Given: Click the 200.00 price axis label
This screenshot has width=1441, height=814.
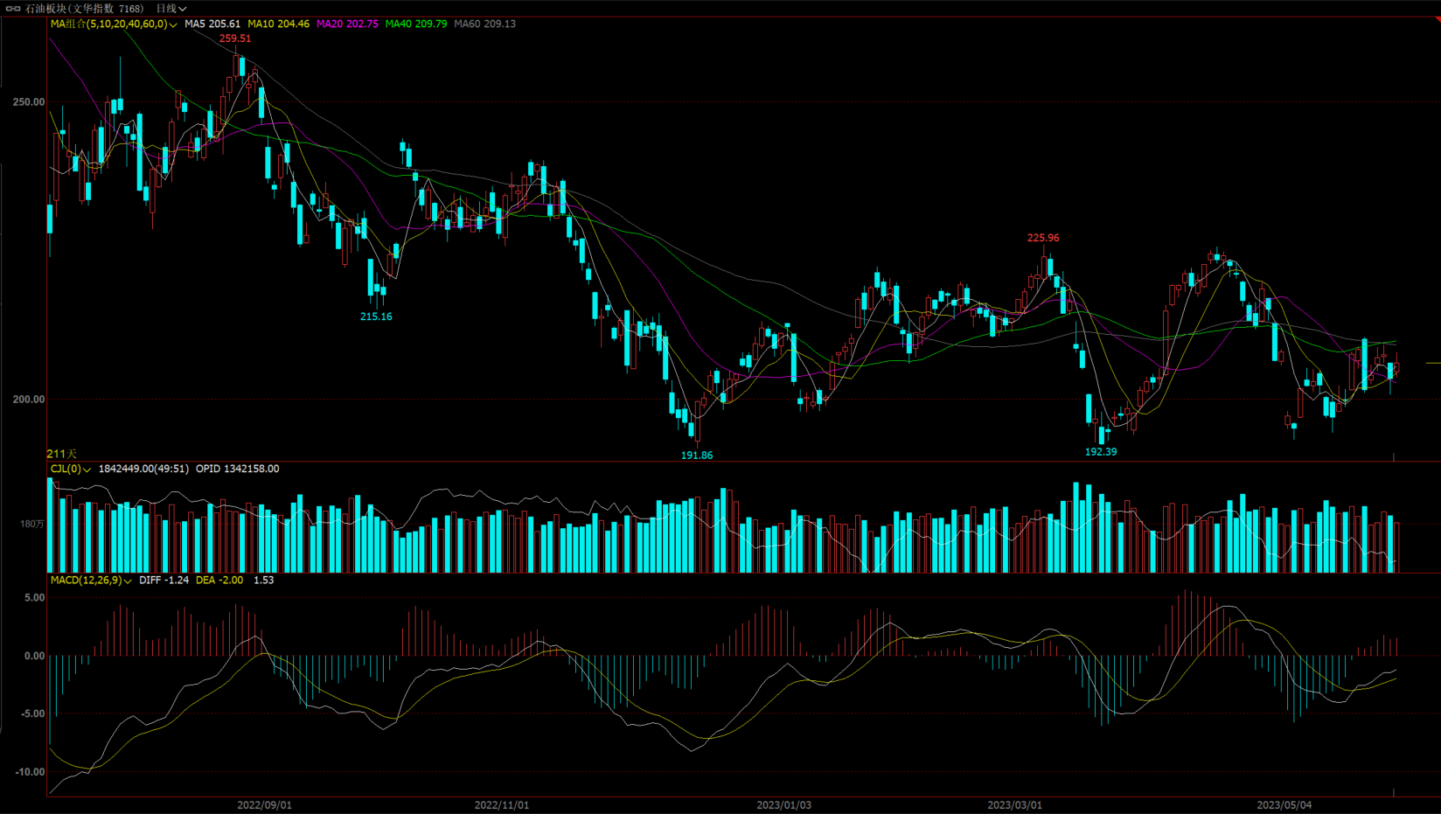Looking at the screenshot, I should pos(29,400).
